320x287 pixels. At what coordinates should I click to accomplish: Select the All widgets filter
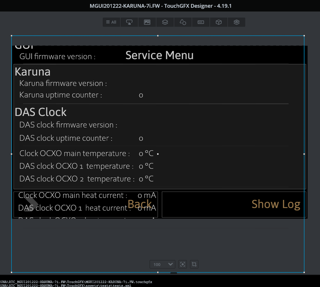tap(111, 22)
